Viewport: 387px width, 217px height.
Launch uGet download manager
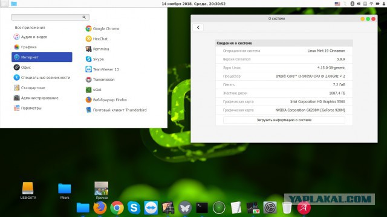click(93, 90)
